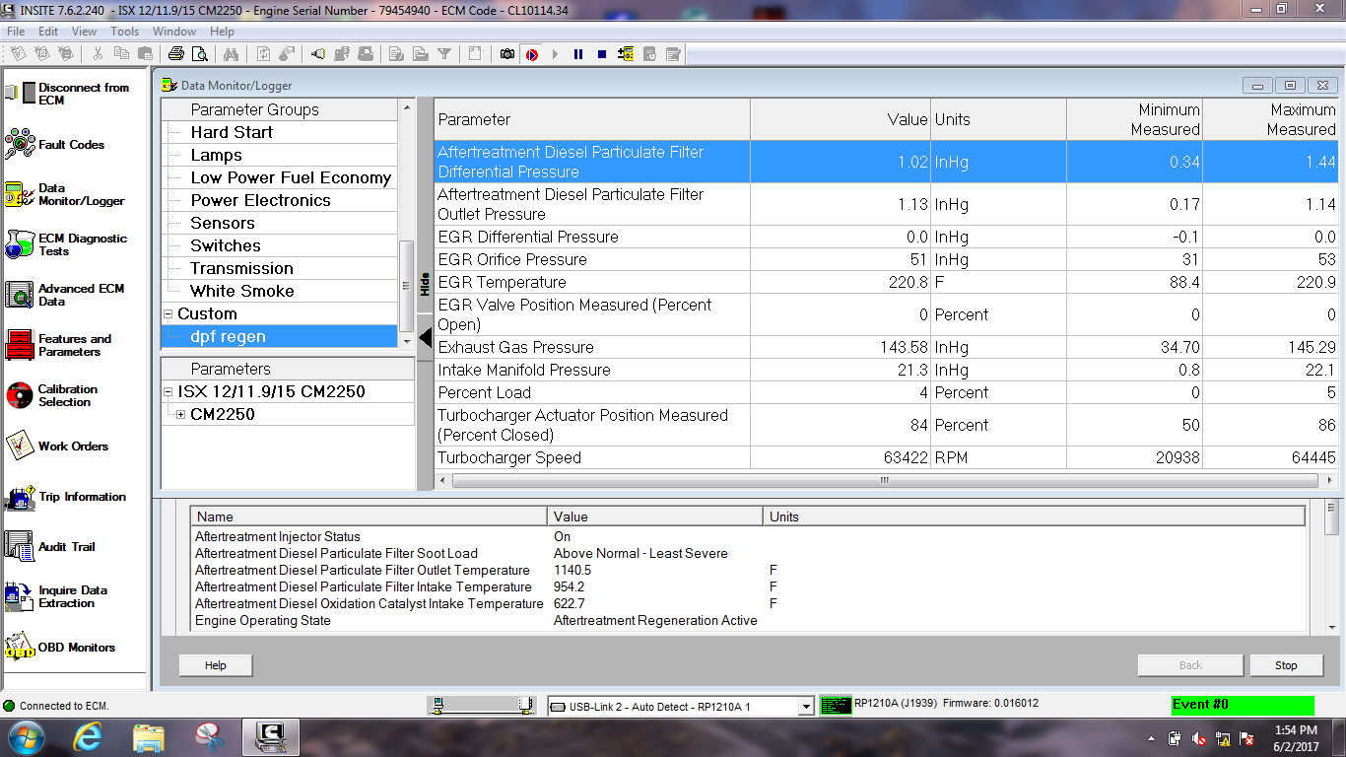Viewport: 1346px width, 757px height.
Task: Select the Hard Start parameter group
Action: point(232,132)
